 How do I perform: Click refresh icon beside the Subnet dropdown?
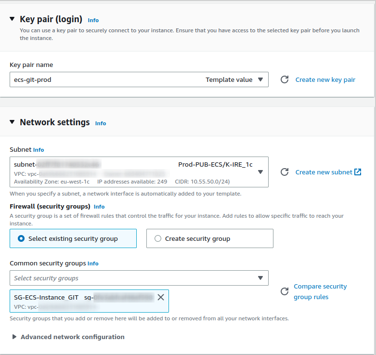(285, 172)
